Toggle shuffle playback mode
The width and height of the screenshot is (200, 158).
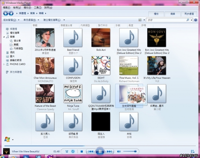pyautogui.click(x=67, y=151)
